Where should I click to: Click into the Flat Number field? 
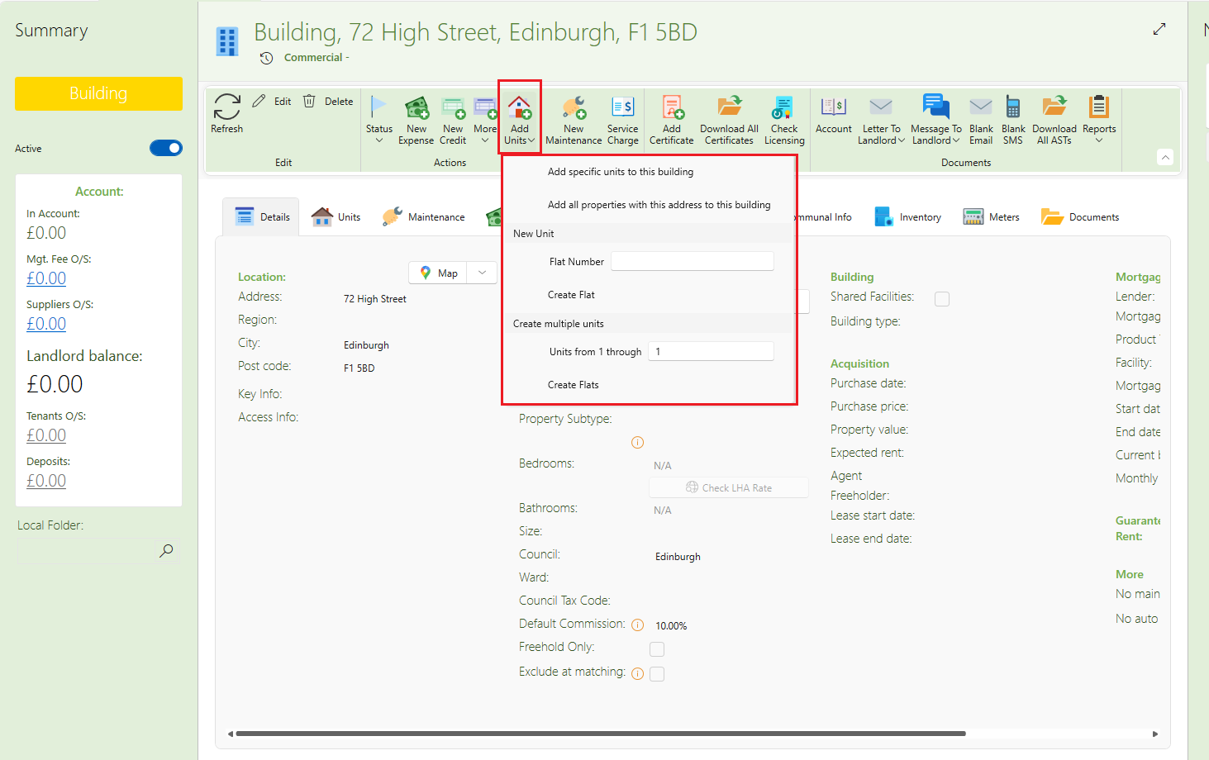(693, 261)
